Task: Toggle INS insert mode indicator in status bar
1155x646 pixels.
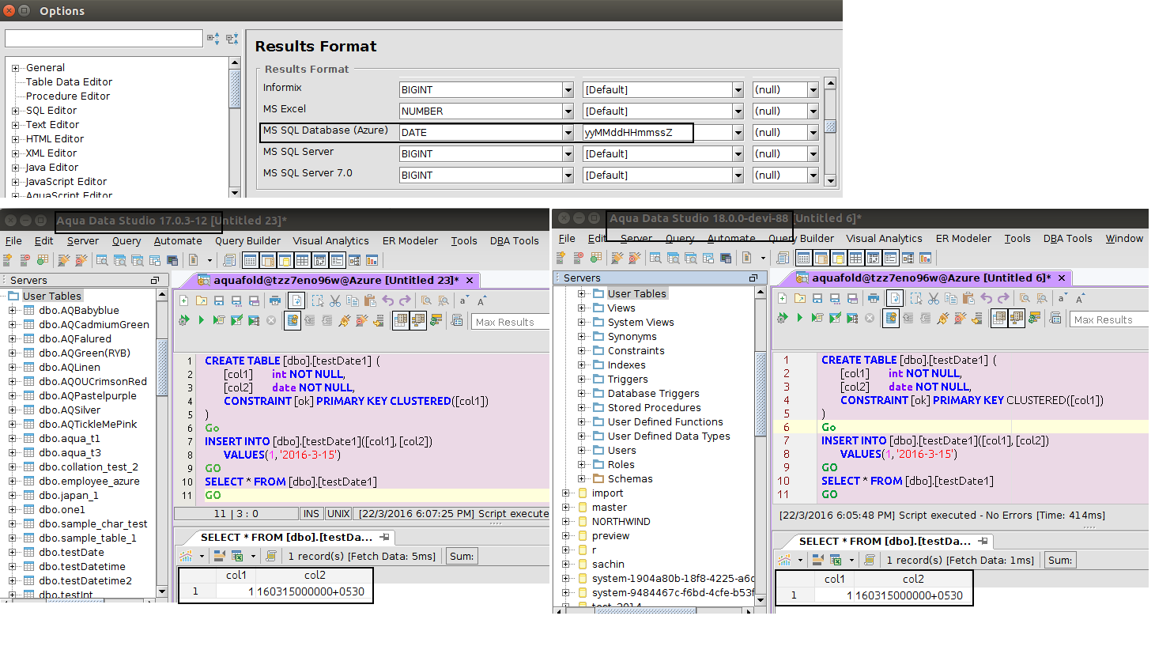Action: click(311, 514)
